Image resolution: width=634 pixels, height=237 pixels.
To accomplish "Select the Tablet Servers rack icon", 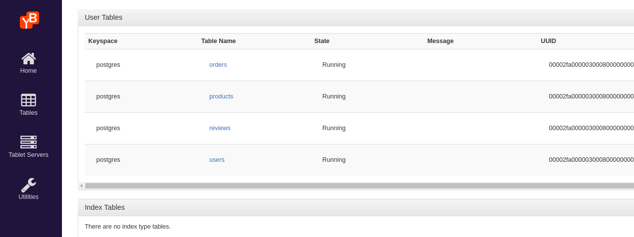I will tap(28, 142).
